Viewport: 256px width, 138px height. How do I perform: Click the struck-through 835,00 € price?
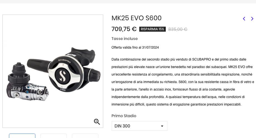click(x=178, y=29)
